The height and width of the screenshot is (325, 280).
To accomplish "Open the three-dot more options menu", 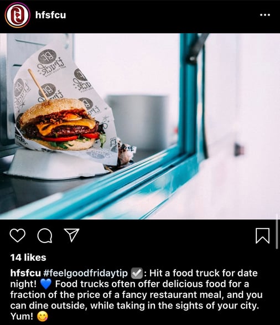I will click(265, 15).
